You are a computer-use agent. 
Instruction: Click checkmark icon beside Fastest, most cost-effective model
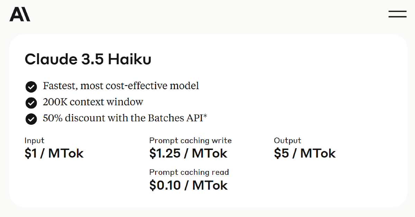31,87
